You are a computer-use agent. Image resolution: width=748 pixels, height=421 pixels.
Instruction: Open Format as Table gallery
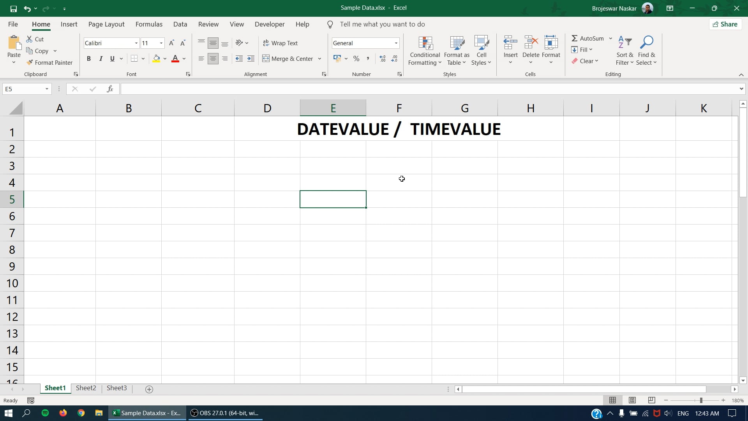(457, 51)
